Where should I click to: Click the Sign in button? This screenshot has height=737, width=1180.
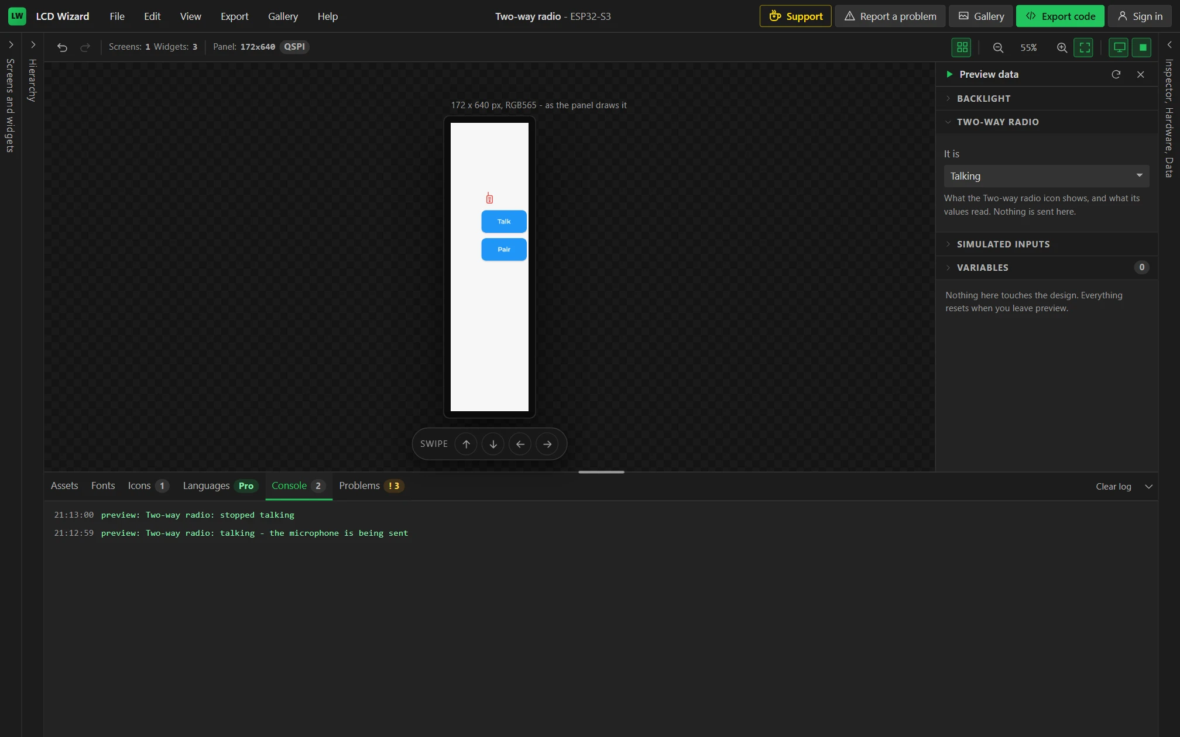tap(1140, 16)
